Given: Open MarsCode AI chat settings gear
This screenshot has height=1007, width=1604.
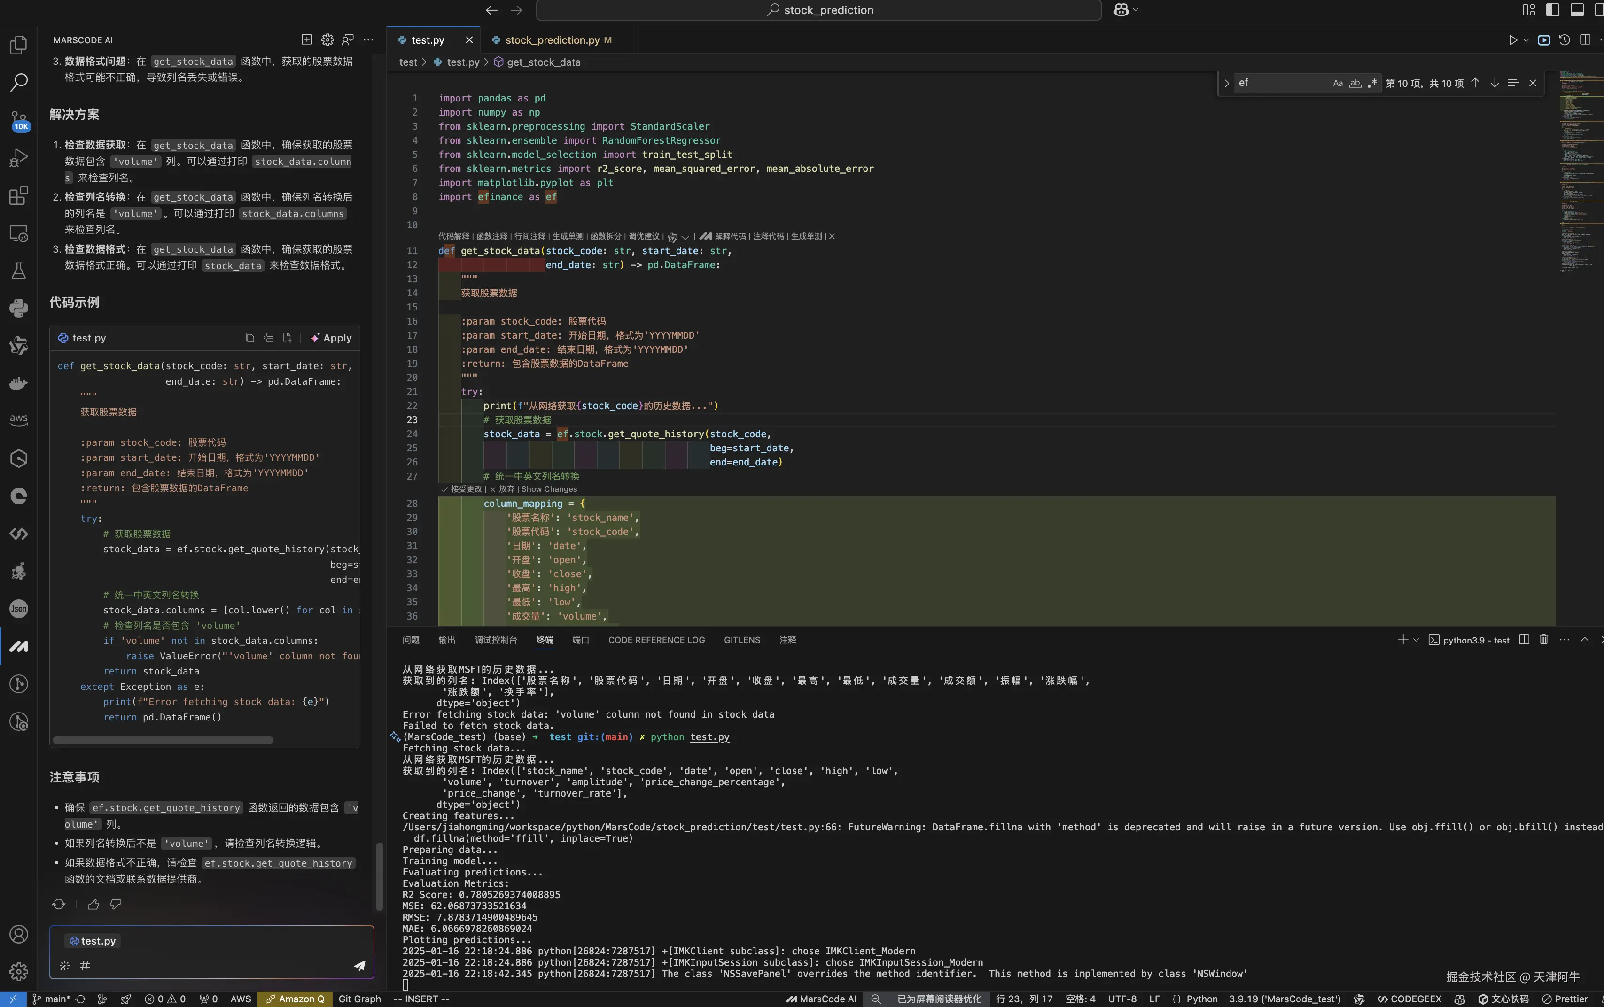Looking at the screenshot, I should pos(327,40).
